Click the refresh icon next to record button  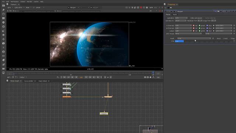144,7
